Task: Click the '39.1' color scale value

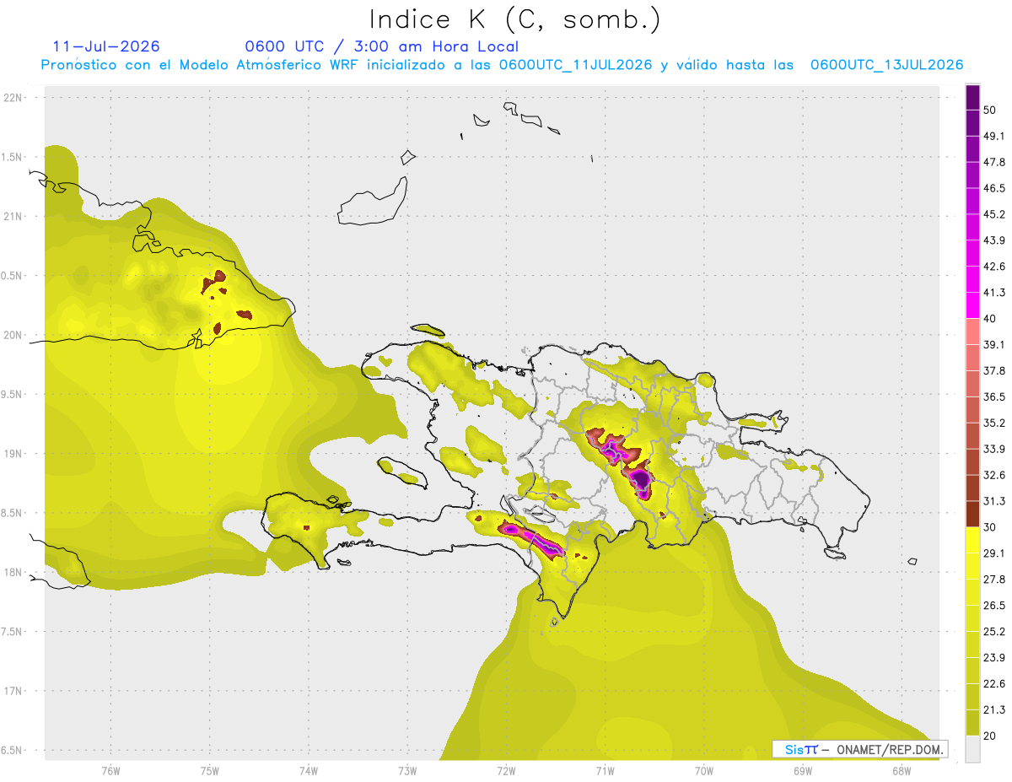Action: click(994, 344)
